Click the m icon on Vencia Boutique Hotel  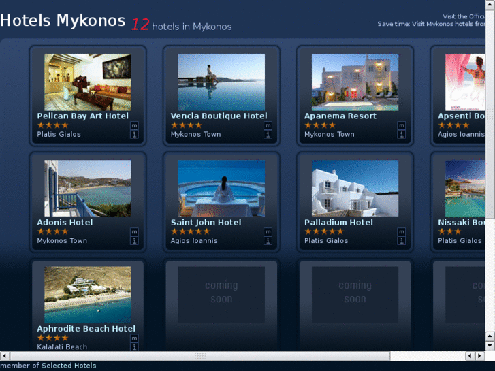pyautogui.click(x=268, y=126)
